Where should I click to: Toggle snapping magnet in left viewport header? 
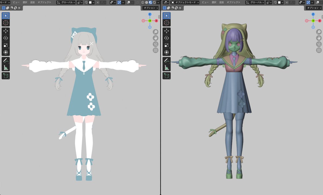[86, 2]
